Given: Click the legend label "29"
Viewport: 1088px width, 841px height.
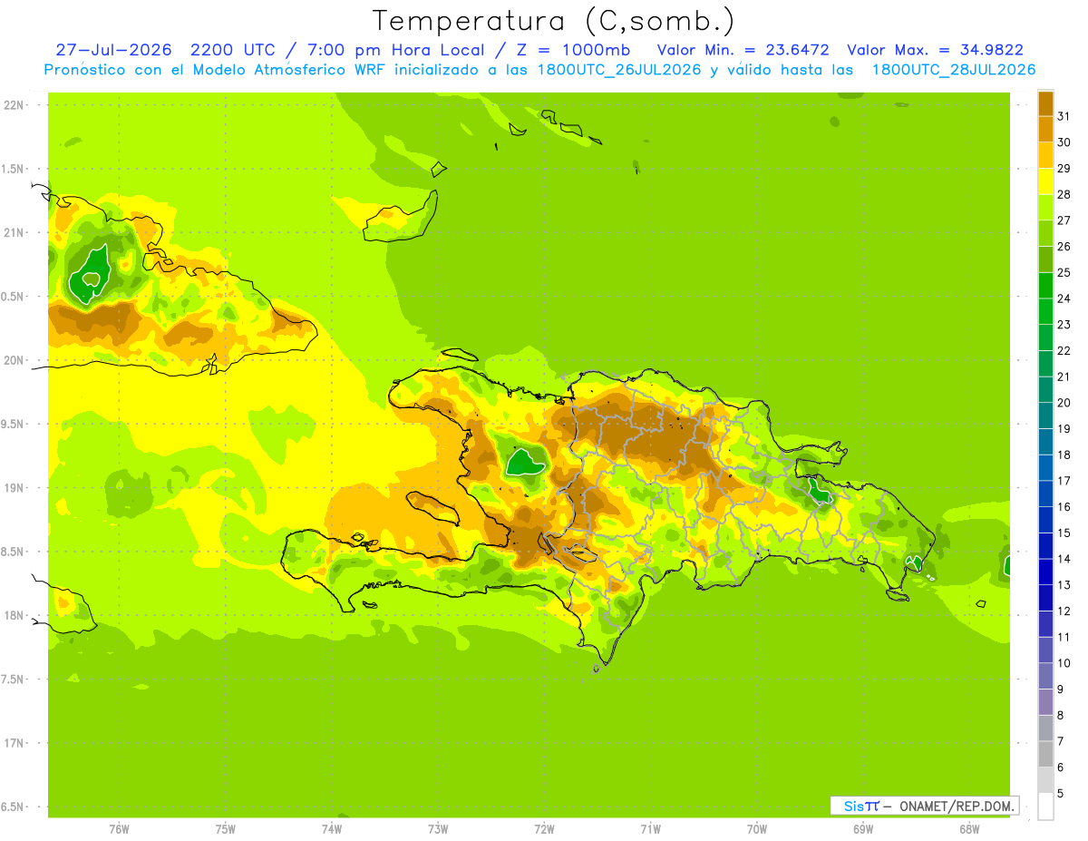Looking at the screenshot, I should (1064, 168).
